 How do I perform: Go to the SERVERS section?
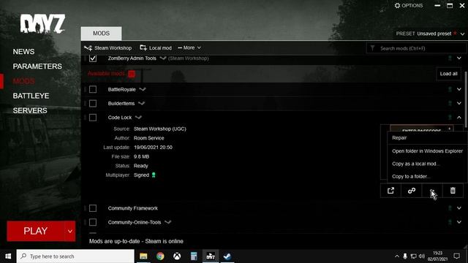pos(30,110)
